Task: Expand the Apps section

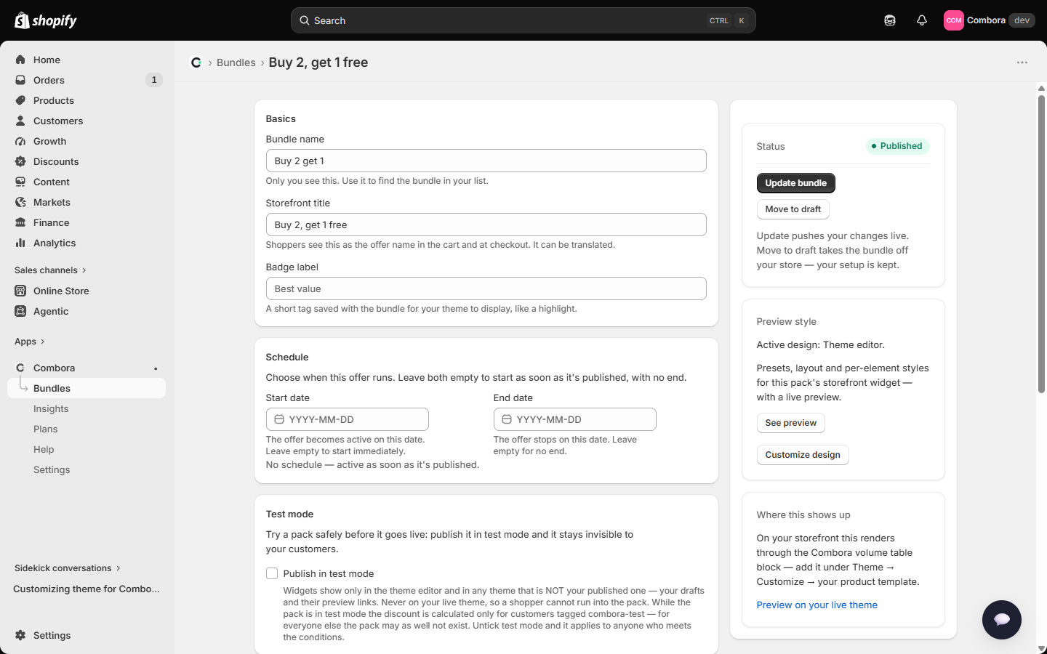Action: pos(30,342)
